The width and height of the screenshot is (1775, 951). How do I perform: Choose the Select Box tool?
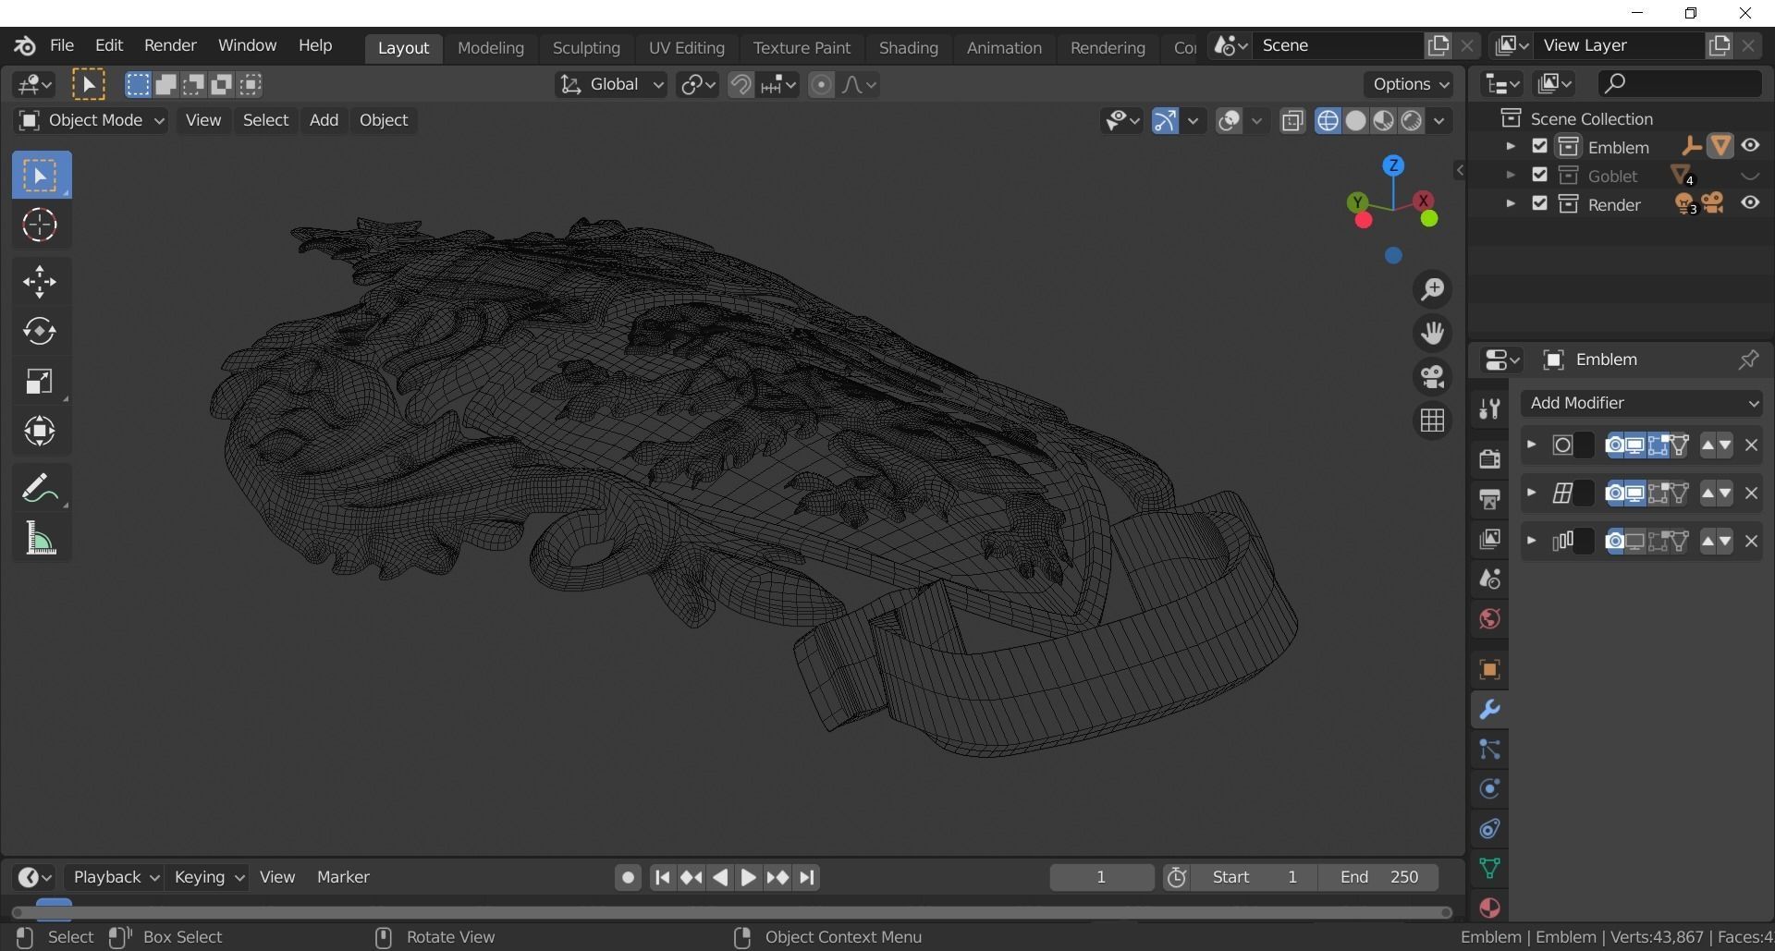pos(42,175)
